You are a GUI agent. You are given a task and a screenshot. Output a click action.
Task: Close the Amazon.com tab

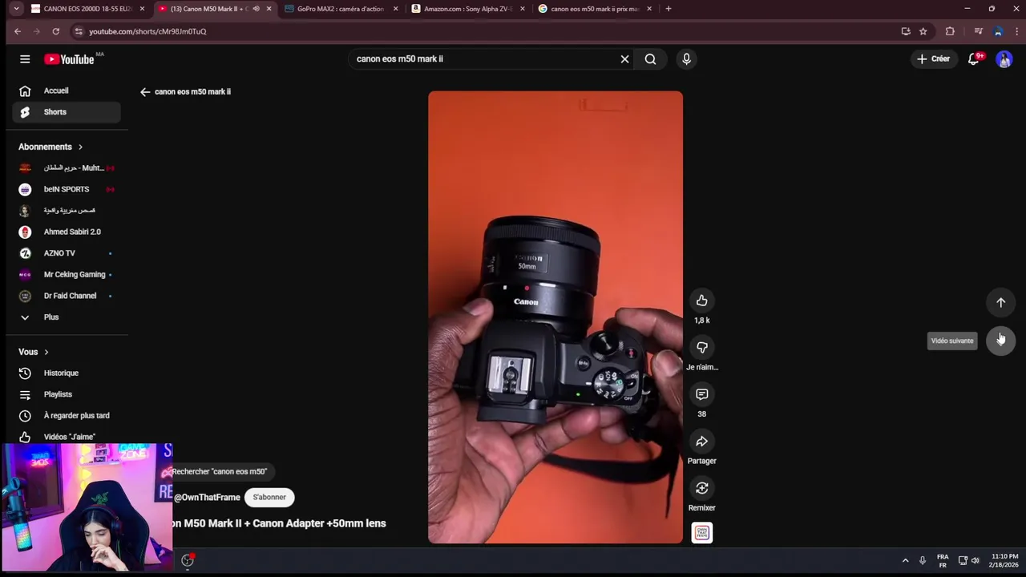[x=522, y=9]
